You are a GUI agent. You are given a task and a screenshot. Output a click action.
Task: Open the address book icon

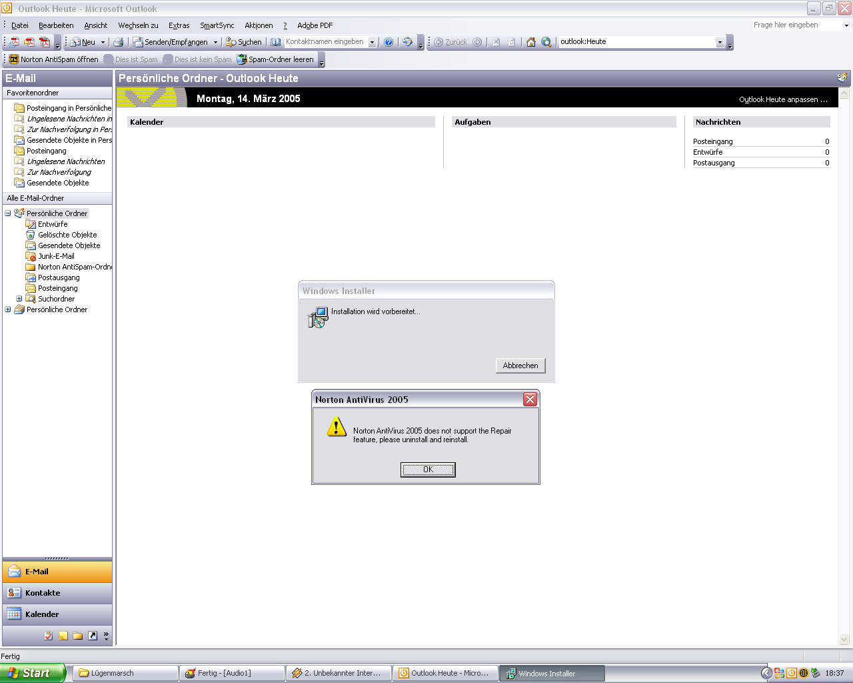pyautogui.click(x=275, y=42)
